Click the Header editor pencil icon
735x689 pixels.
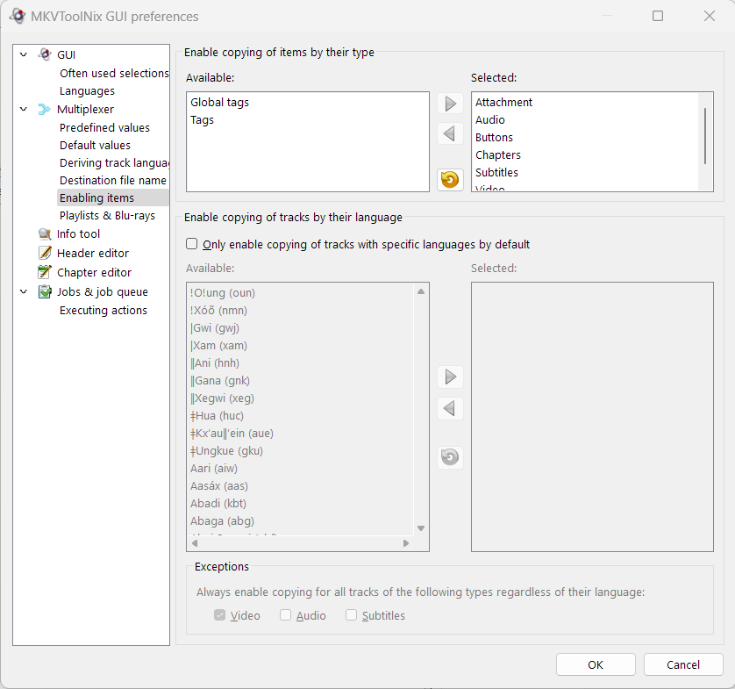(x=45, y=253)
